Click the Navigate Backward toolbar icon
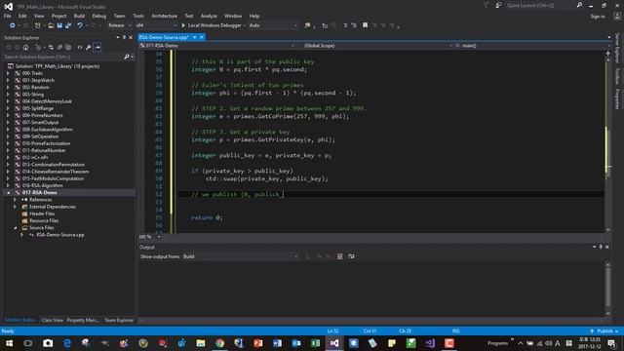This screenshot has width=624, height=351. coord(12,25)
